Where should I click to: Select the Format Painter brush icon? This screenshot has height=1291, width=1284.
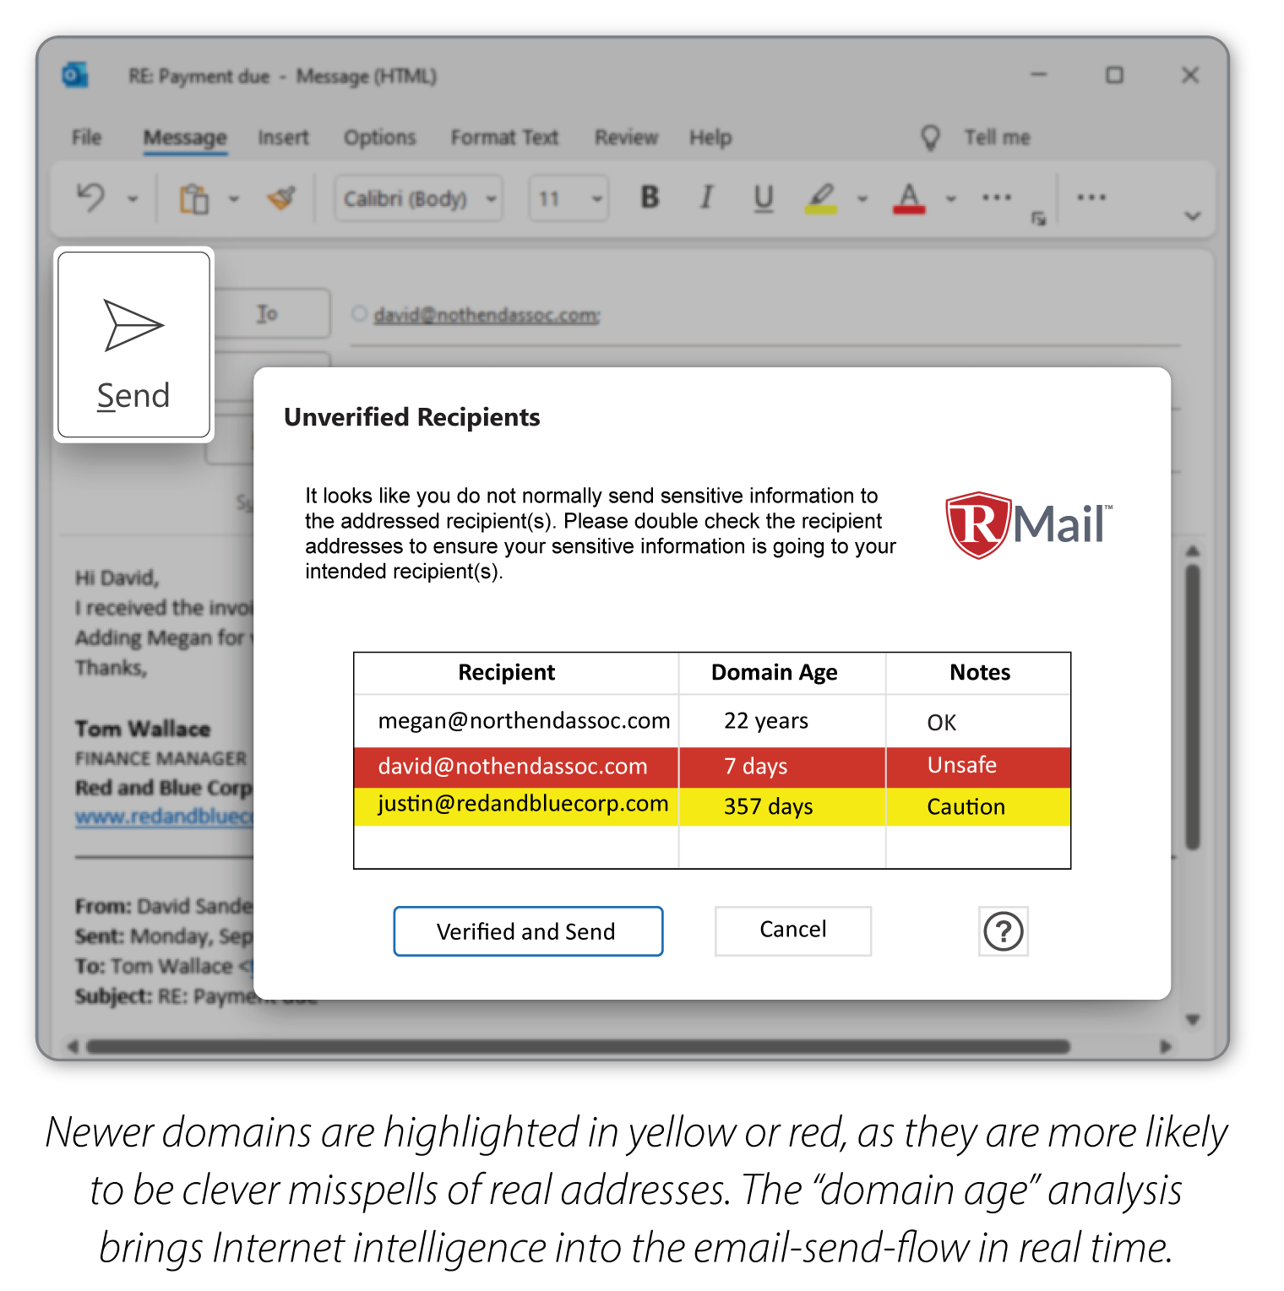point(281,198)
